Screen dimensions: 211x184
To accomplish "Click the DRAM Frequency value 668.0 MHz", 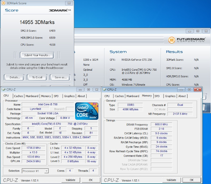I will click(161, 124).
